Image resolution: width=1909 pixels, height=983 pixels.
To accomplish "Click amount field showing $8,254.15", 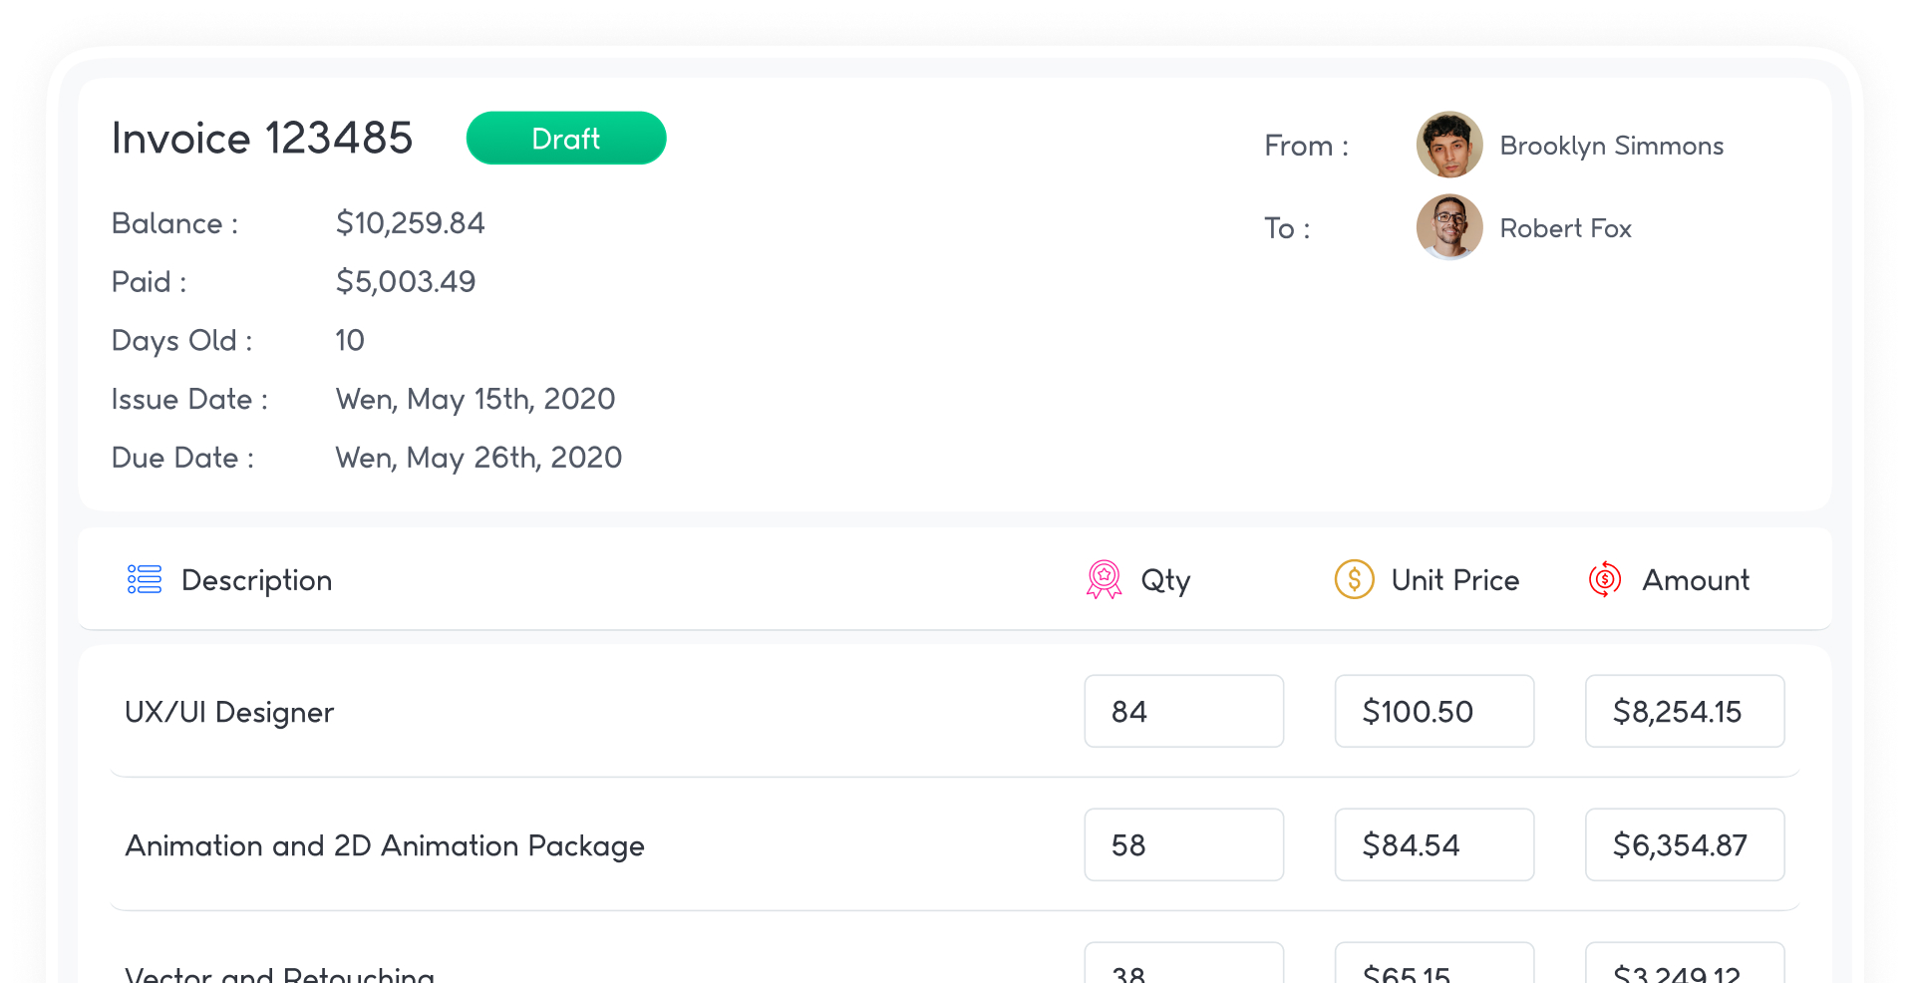I will pyautogui.click(x=1684, y=711).
